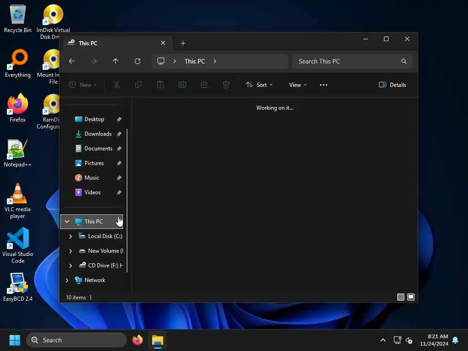Refresh the This PC view

pyautogui.click(x=138, y=61)
